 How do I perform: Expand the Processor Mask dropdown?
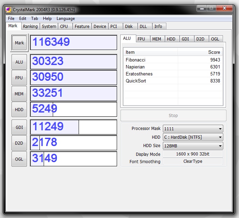pyautogui.click(x=193, y=129)
